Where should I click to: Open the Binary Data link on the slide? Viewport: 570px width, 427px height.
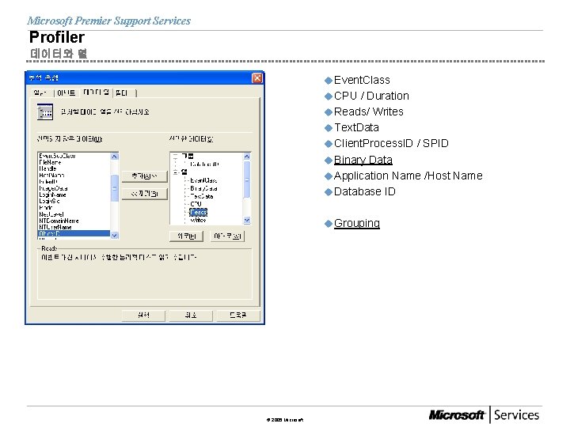click(x=363, y=160)
